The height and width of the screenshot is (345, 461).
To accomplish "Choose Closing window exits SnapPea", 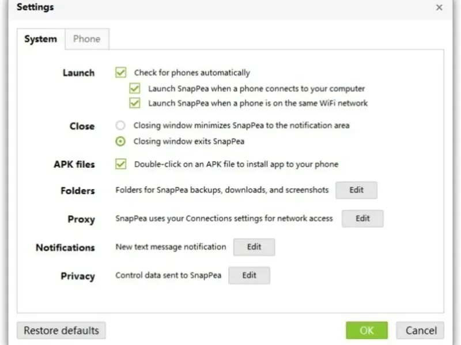I will point(120,141).
